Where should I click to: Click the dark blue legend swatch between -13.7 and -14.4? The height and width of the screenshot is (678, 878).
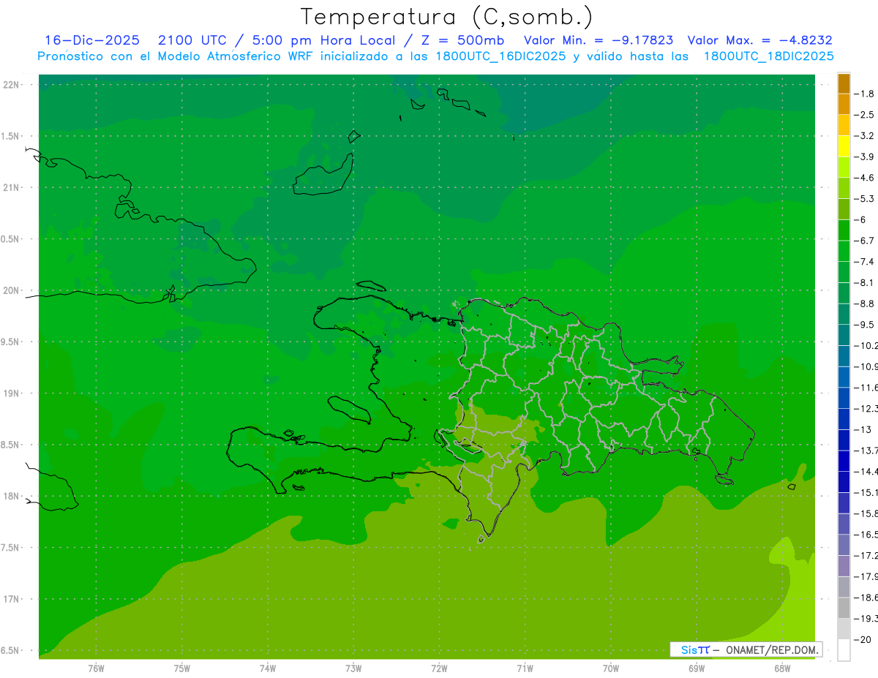coord(844,461)
